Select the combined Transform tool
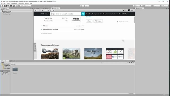170x96 pixels. tap(16, 6)
